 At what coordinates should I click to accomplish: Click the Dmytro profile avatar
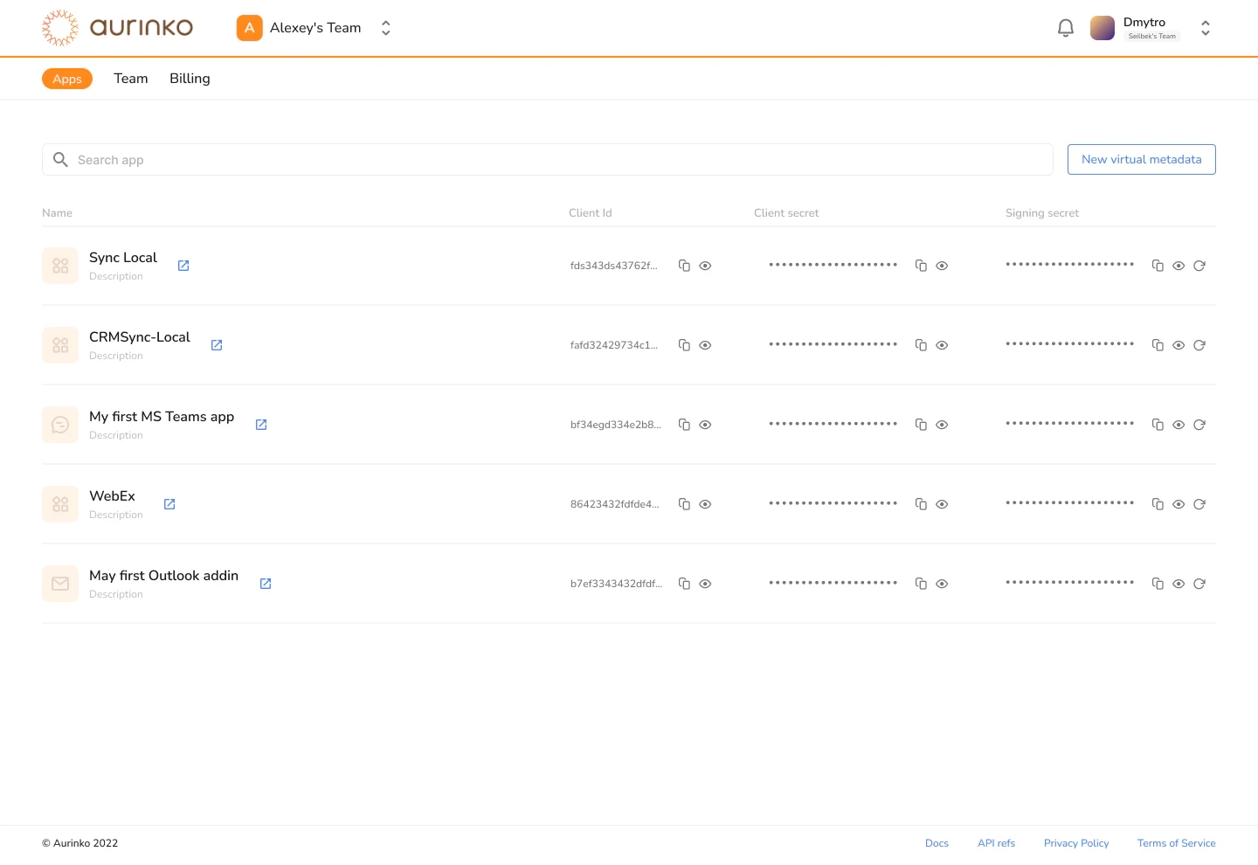(x=1102, y=27)
